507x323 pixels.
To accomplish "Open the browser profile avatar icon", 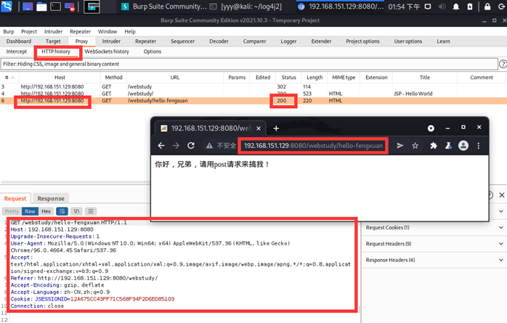I will (x=463, y=146).
